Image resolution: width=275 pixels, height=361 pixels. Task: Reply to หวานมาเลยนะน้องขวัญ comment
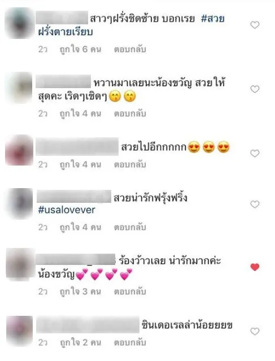pyautogui.click(x=130, y=114)
